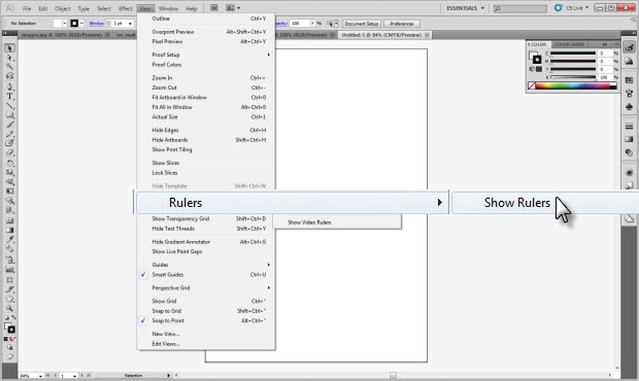Open the Symbols panel club icon
Screen dimensions: 639x381
click(629, 106)
